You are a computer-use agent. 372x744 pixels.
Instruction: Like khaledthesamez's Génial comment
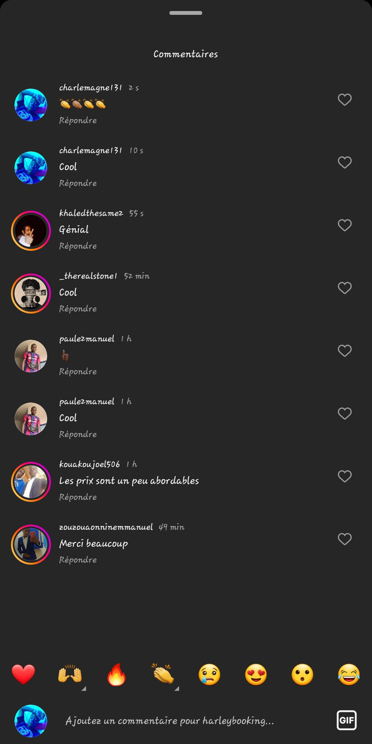pyautogui.click(x=344, y=225)
